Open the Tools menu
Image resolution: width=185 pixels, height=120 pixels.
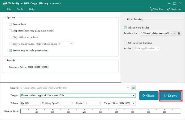20,9
